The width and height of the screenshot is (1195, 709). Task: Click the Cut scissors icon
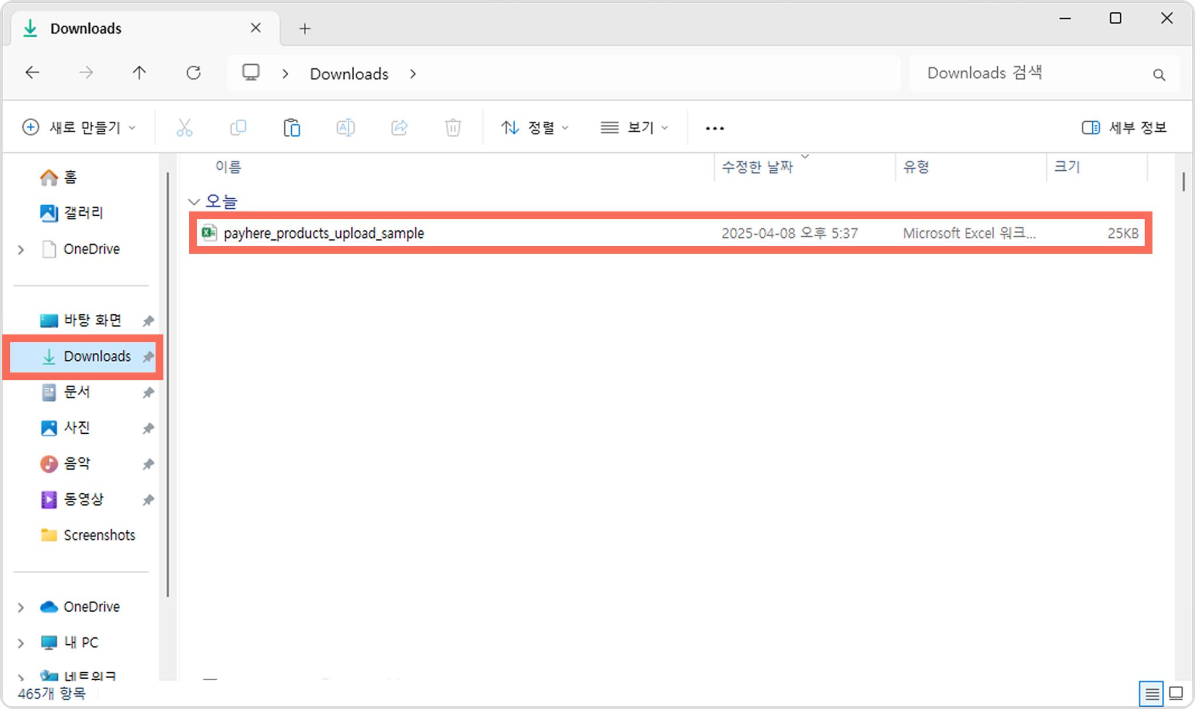(184, 128)
